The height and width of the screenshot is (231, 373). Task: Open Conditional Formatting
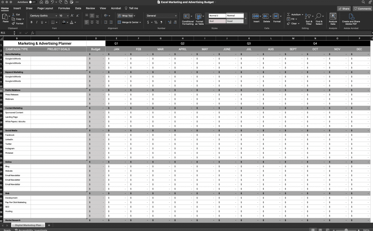point(188,19)
